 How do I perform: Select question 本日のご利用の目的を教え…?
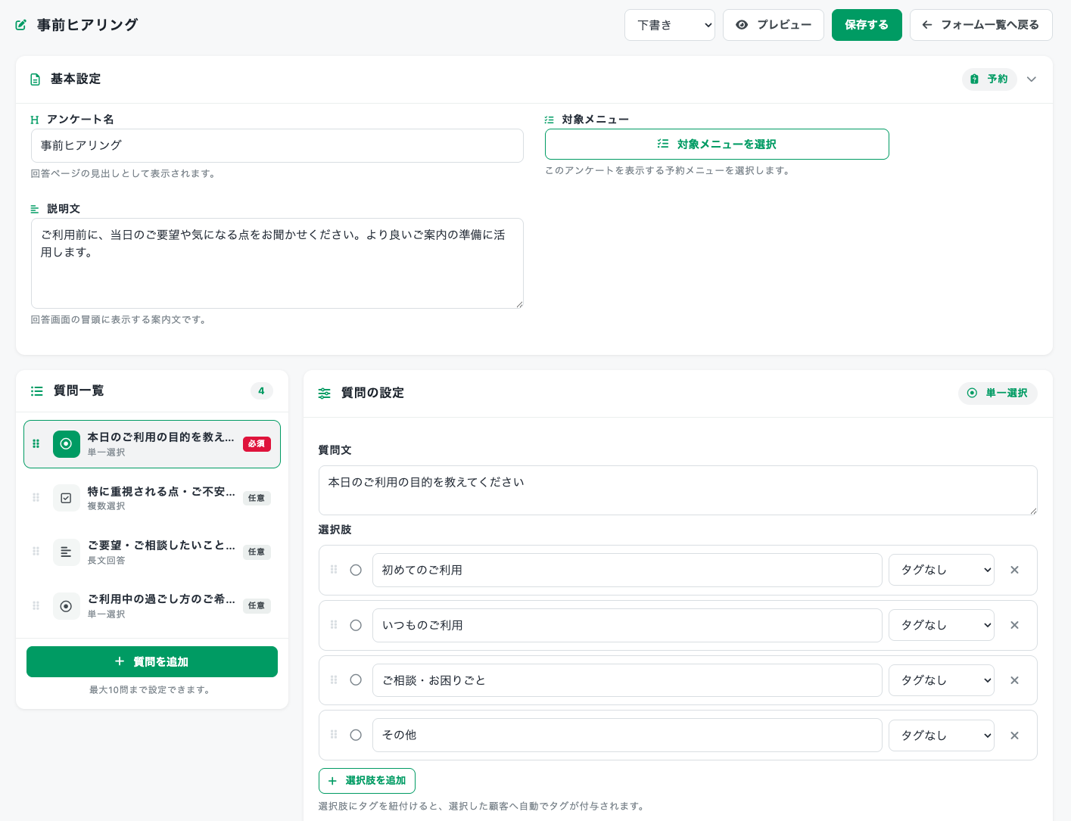pyautogui.click(x=152, y=444)
